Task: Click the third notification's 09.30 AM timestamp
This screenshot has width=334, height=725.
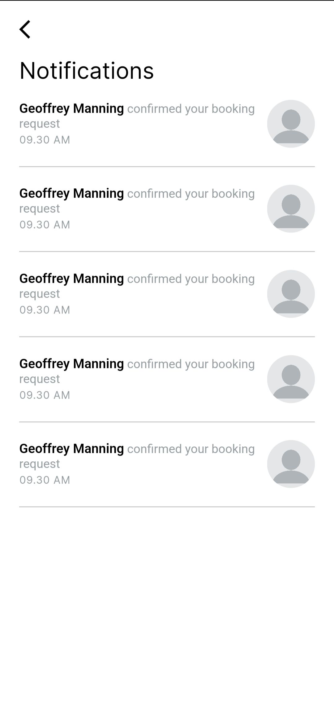Action: pyautogui.click(x=45, y=310)
